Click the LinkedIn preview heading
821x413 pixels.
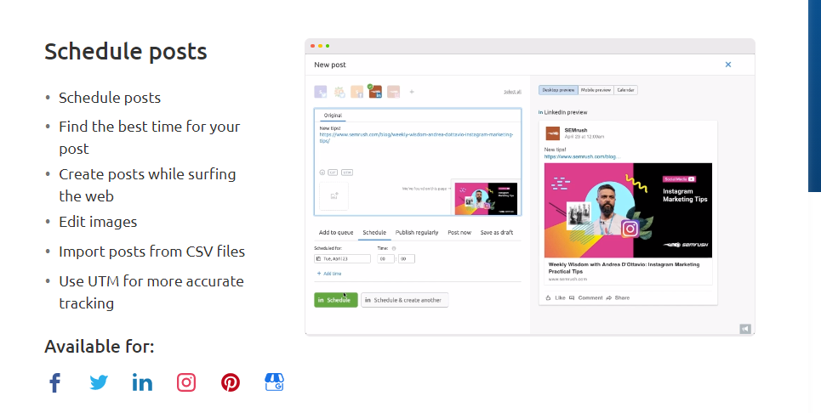click(x=563, y=112)
